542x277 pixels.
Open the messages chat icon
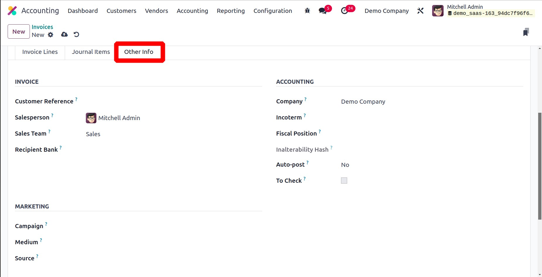tap(323, 11)
